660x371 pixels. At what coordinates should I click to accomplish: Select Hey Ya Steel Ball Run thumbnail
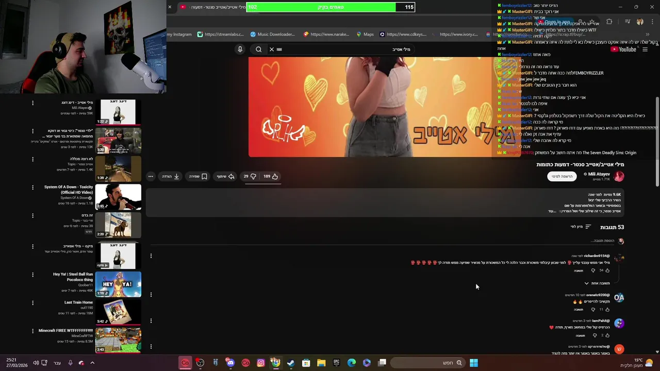[118, 284]
